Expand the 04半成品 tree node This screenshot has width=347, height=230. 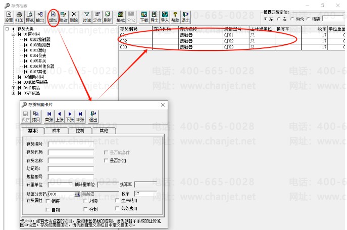[x=14, y=88]
